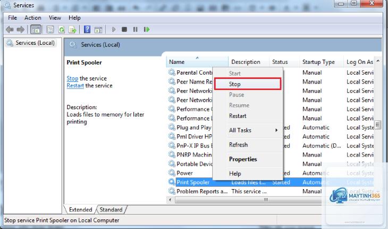Screen dimensions: 388x229
Task: Open the View menu
Action: (55, 18)
